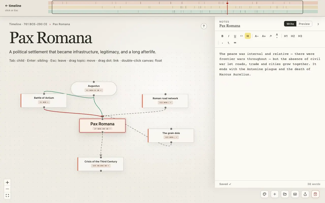The height and width of the screenshot is (203, 325).
Task: Click the top link dot of The grain dole
Action: [x=171, y=129]
